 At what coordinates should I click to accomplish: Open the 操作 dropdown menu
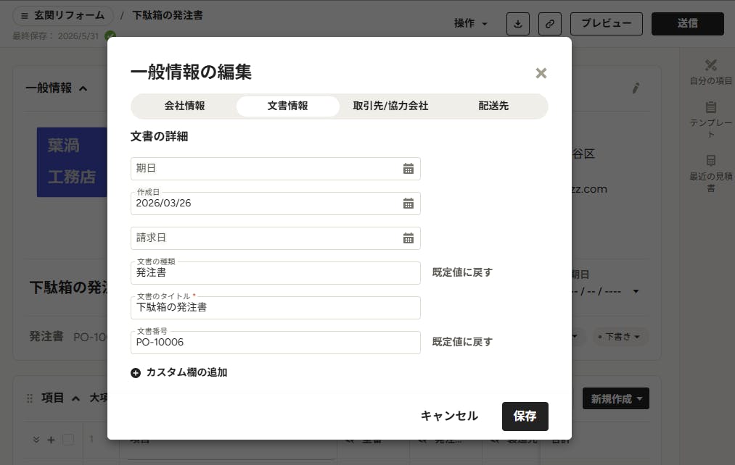click(x=471, y=23)
